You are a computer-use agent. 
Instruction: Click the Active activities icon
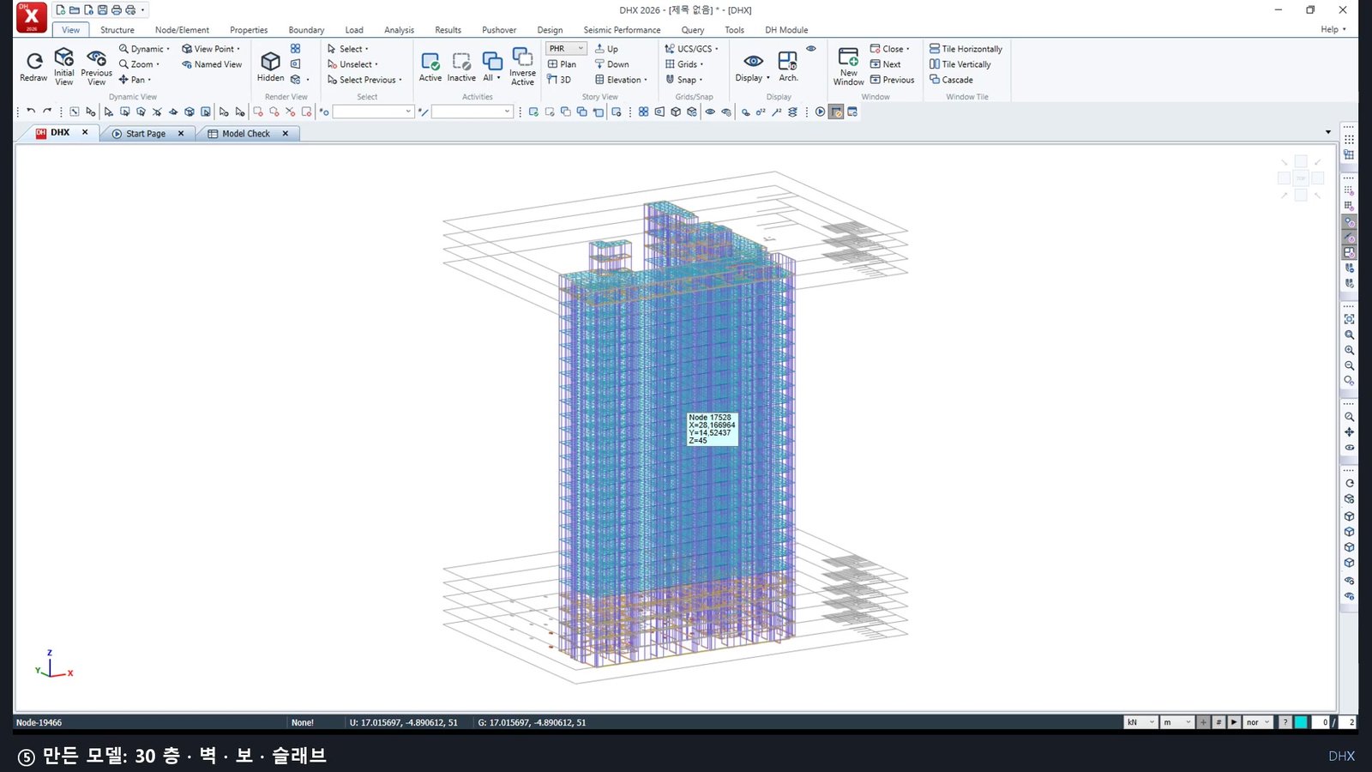[x=430, y=66]
